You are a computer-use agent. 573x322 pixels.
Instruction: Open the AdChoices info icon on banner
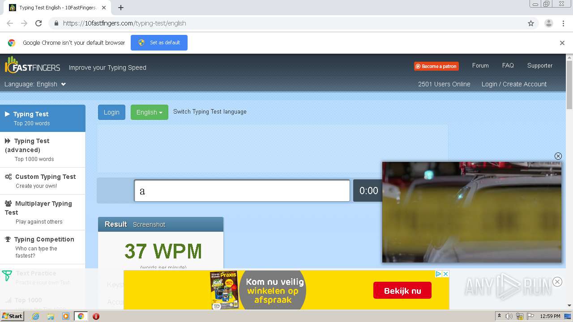click(x=439, y=274)
